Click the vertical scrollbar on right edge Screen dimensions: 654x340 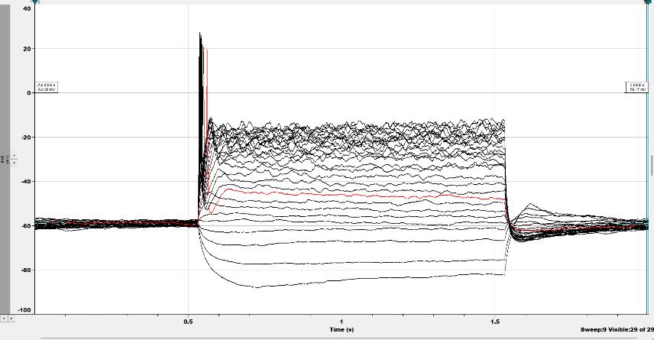(651, 164)
